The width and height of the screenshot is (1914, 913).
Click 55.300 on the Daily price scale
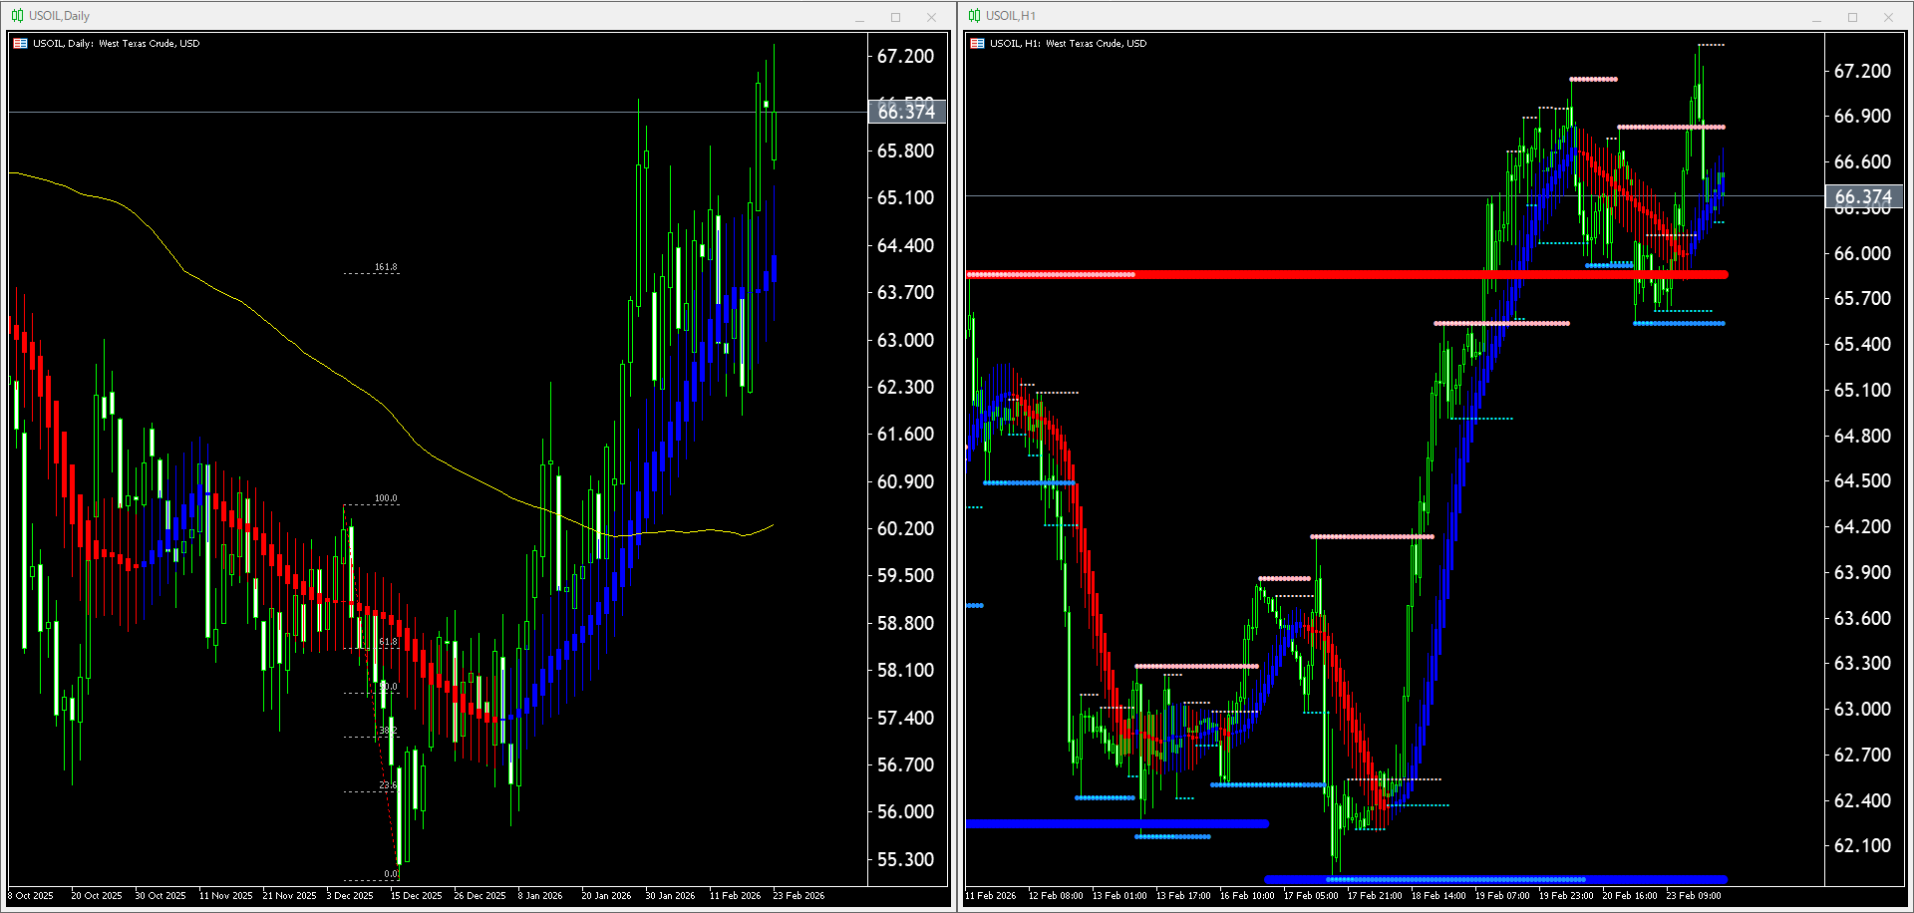pos(905,860)
